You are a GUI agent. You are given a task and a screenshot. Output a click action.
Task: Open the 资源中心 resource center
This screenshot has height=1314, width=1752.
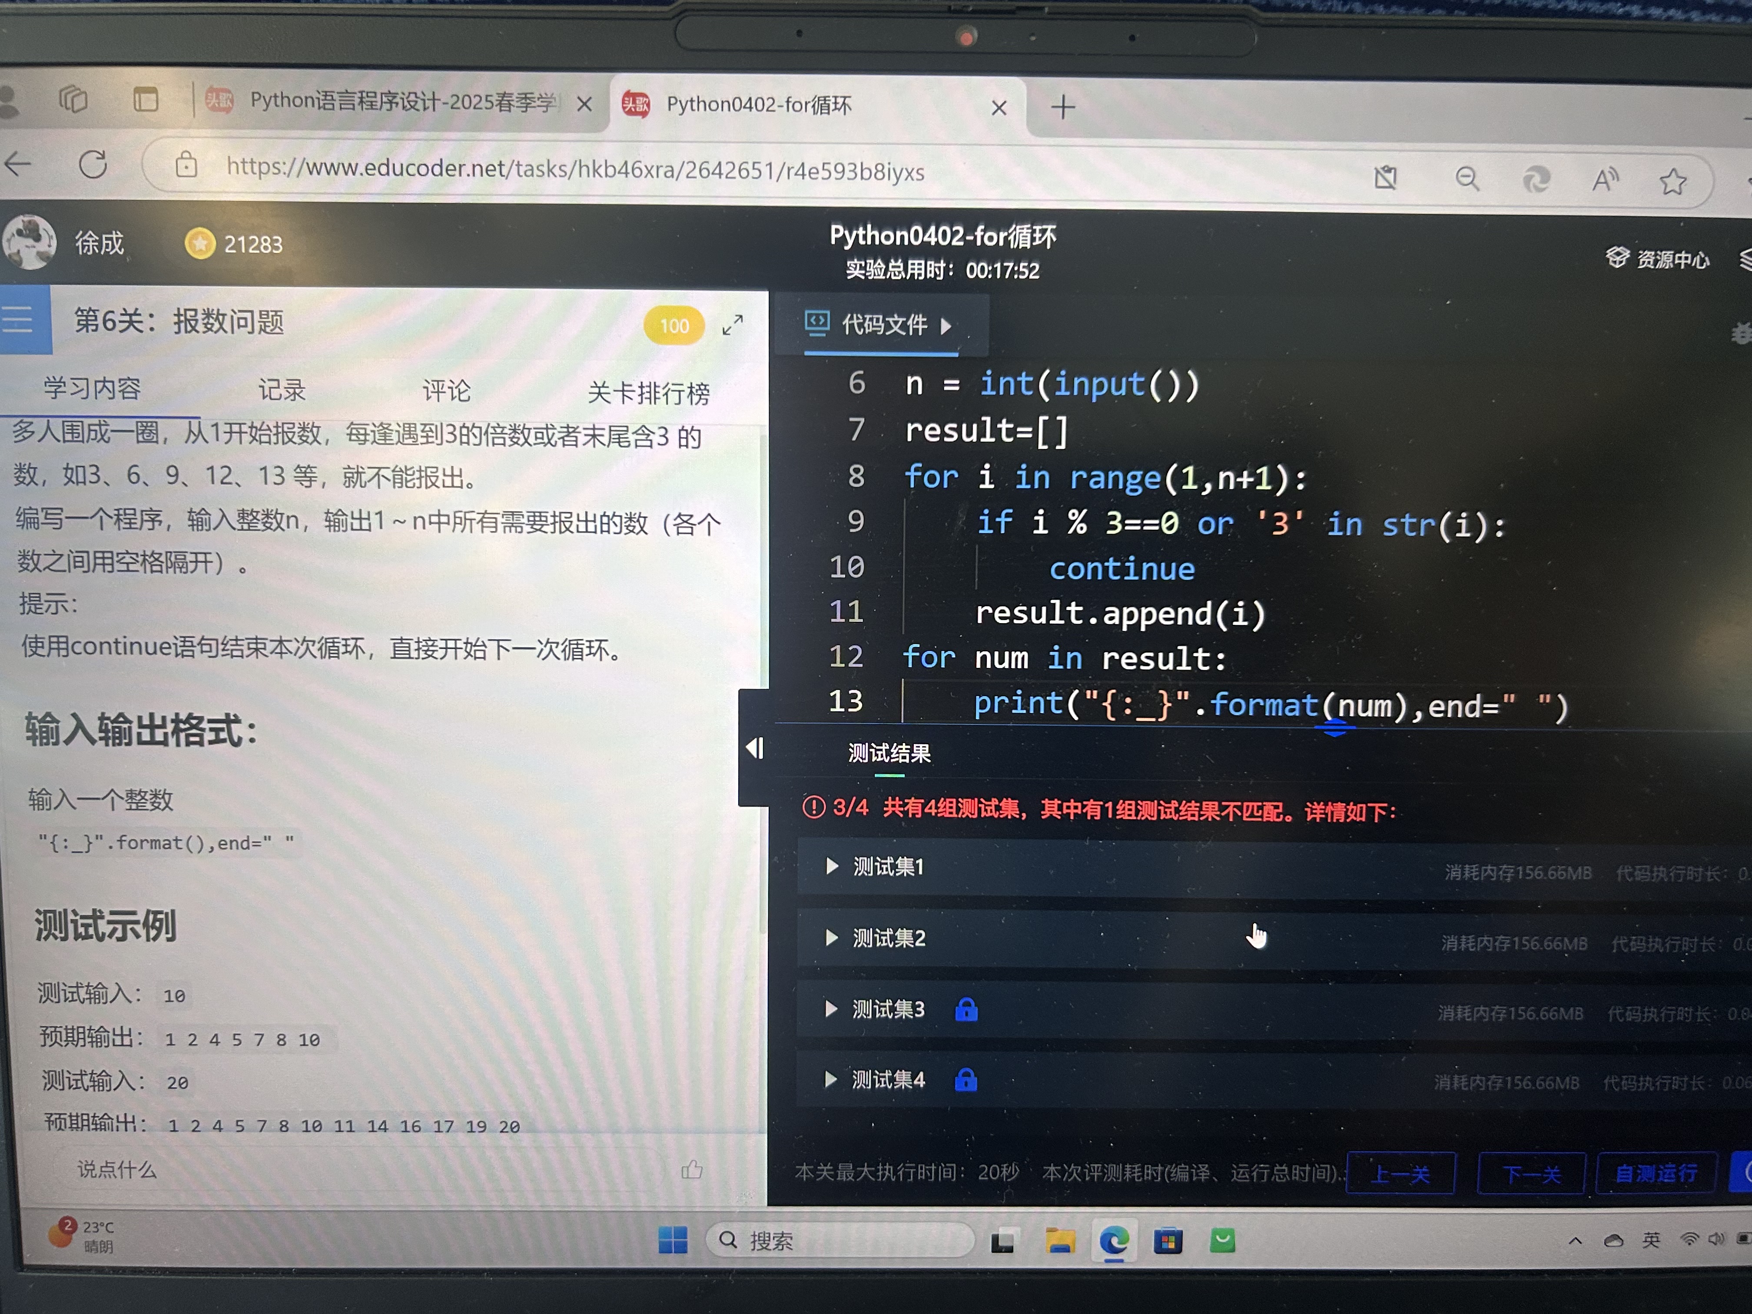pos(1657,259)
